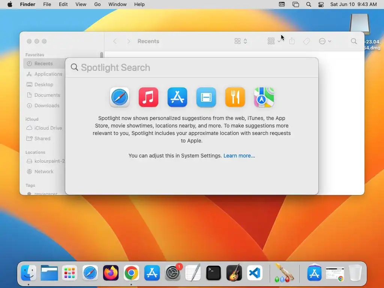
Task: Open minimized Chrome window in Dock
Action: 335,274
